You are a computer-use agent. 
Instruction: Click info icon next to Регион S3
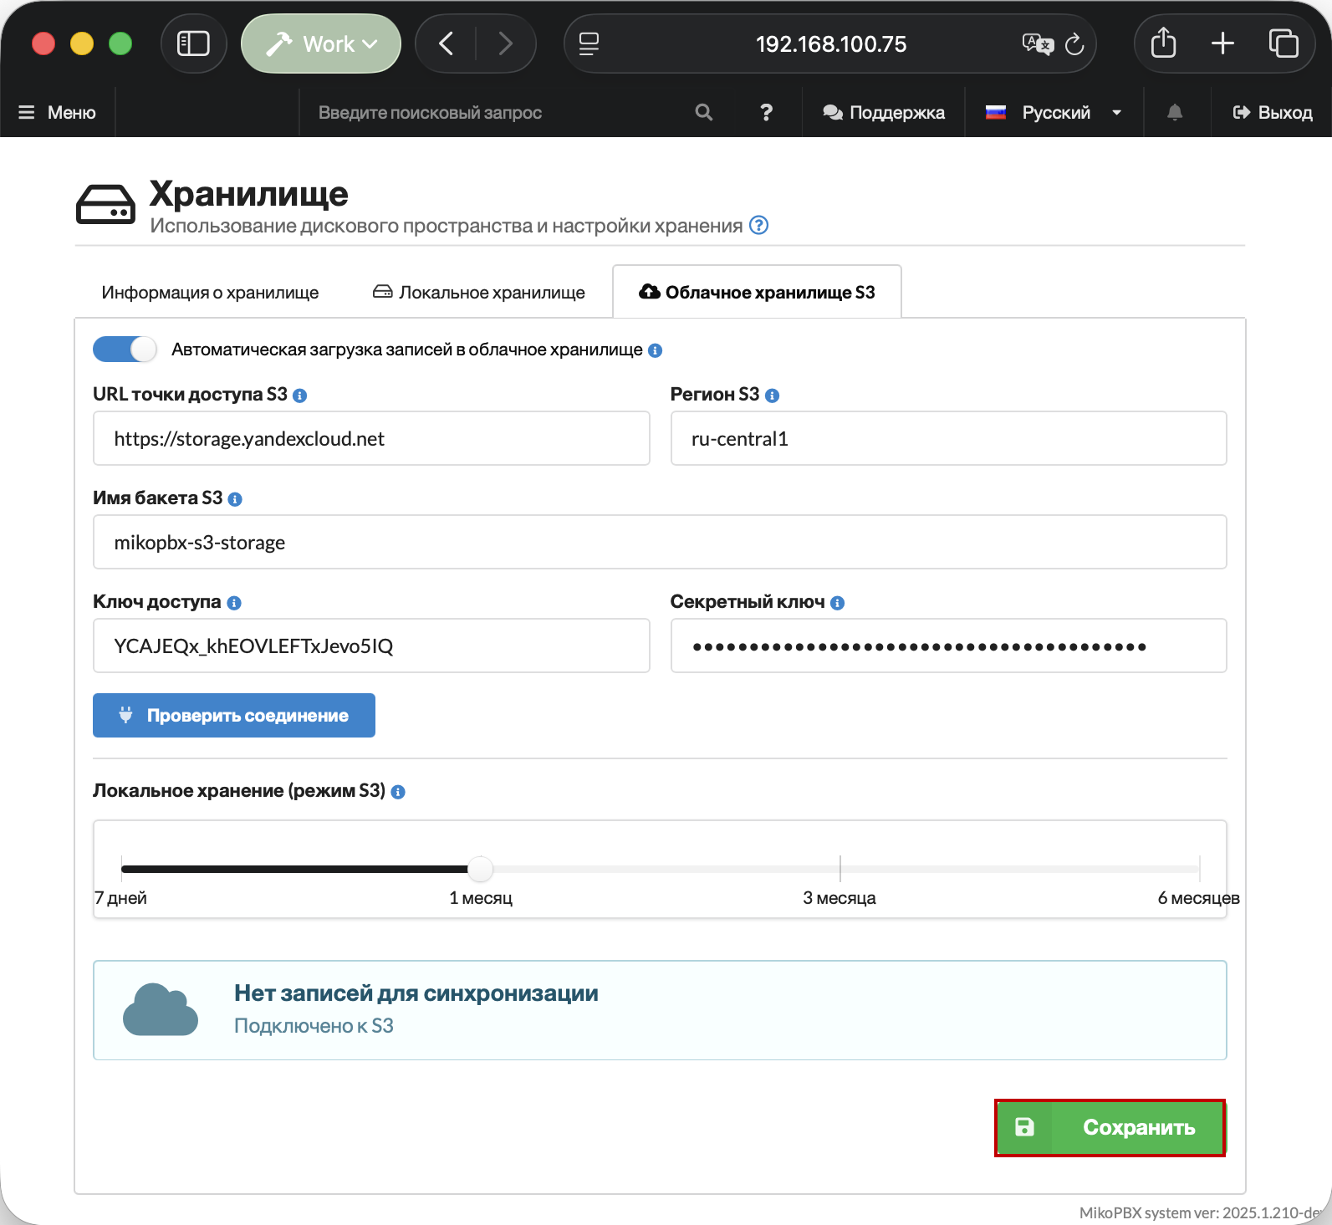[x=773, y=396]
